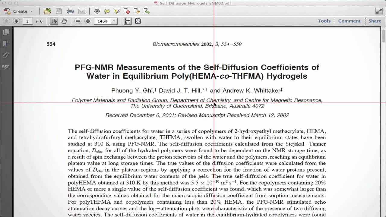The height and width of the screenshot is (217, 386).
Task: Open the gear customize tools icon
Action: pyautogui.click(x=97, y=11)
